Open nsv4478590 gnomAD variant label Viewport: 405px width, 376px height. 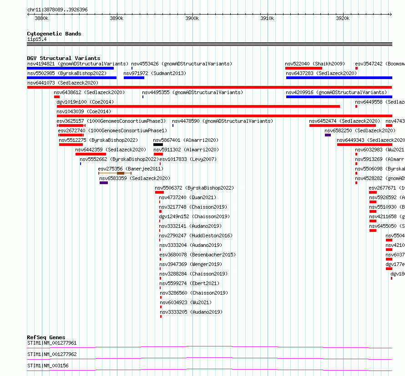(x=223, y=121)
